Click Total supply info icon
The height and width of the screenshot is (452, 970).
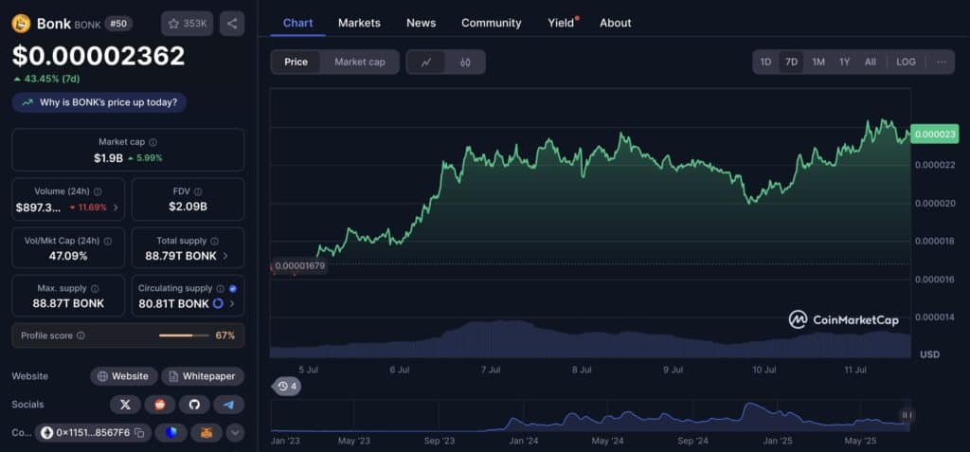pyautogui.click(x=214, y=241)
